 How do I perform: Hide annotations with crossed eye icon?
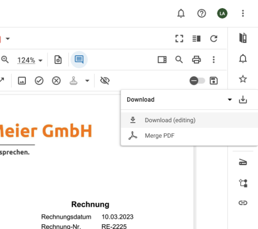click(x=105, y=81)
